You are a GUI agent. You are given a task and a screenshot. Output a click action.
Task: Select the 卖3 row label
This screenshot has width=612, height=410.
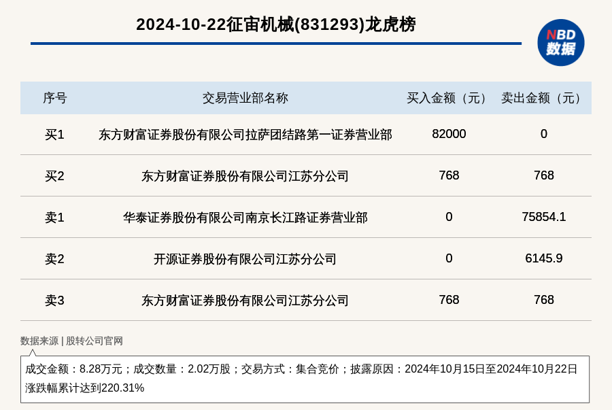pos(54,300)
